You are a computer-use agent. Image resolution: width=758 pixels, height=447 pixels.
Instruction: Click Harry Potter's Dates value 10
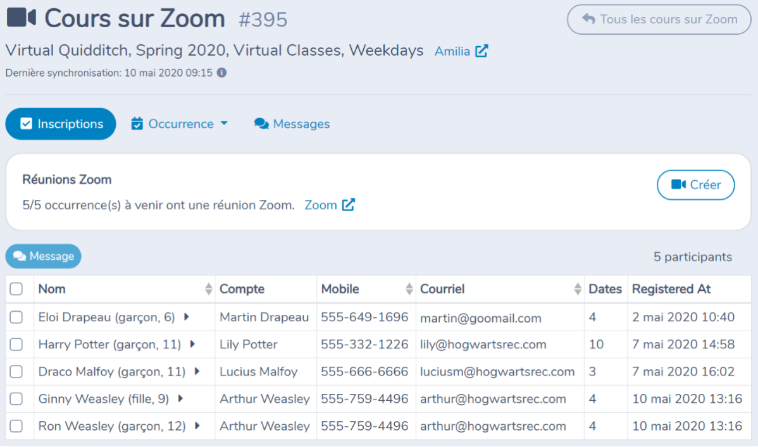pos(596,344)
